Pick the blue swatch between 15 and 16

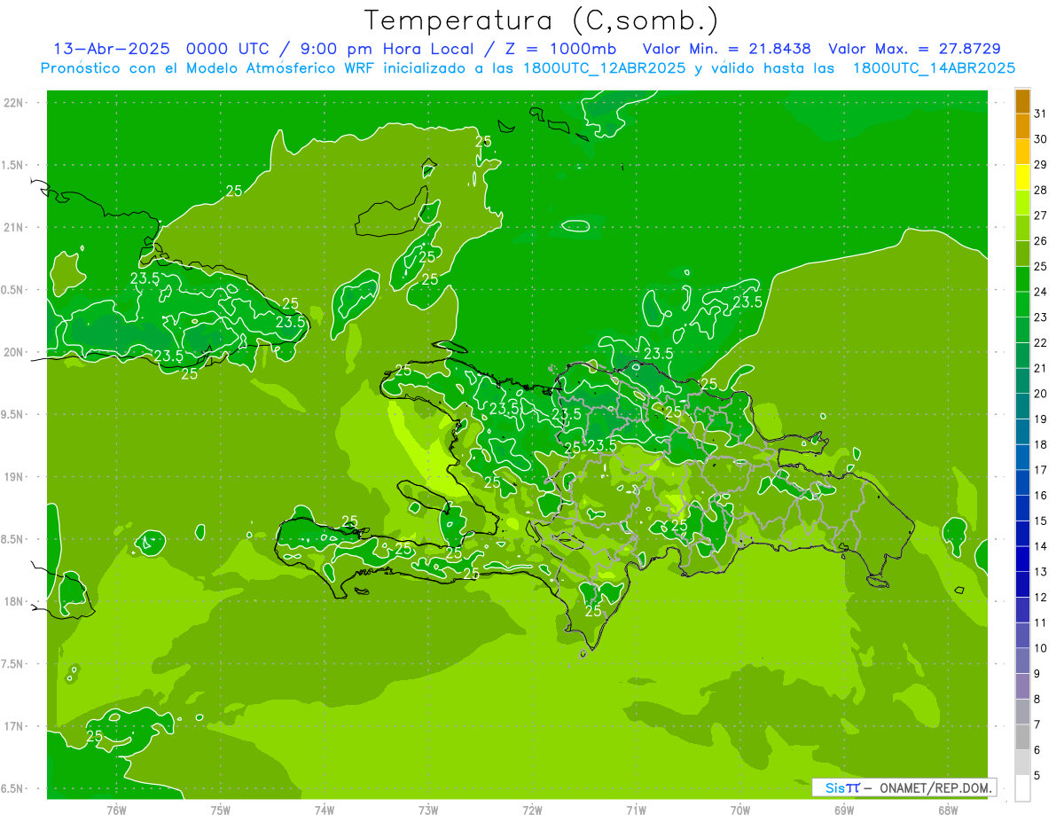pyautogui.click(x=1022, y=508)
